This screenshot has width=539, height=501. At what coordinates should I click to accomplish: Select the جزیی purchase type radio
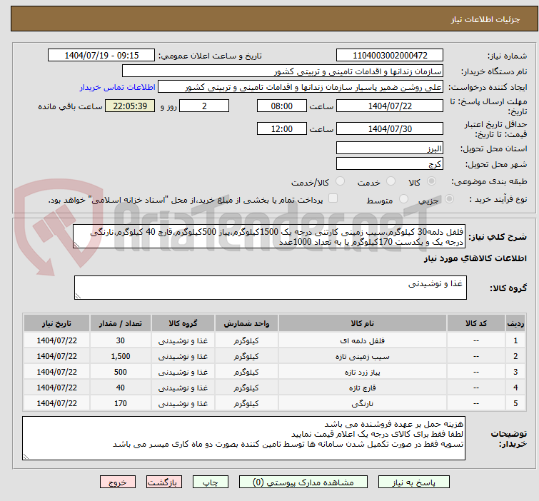coord(449,199)
